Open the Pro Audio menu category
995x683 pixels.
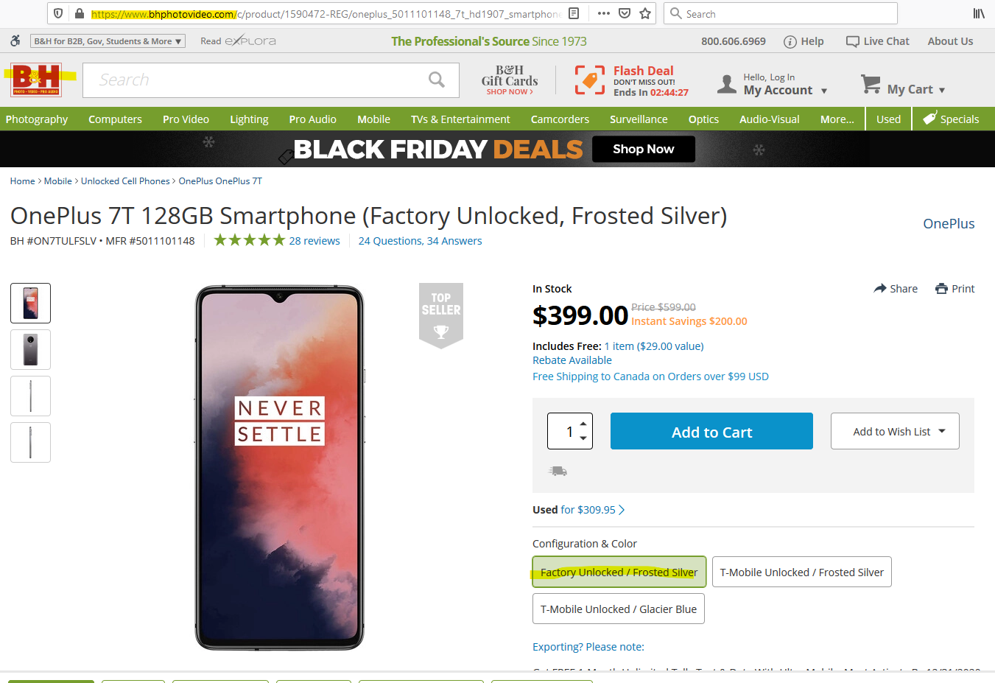[x=312, y=119]
